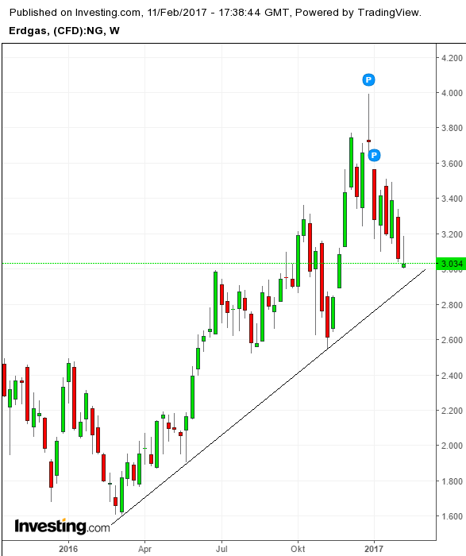Click the lower blue P marker near 3.600
The height and width of the screenshot is (556, 466).
[x=374, y=156]
